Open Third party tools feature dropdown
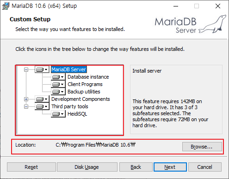The width and height of the screenshot is (229, 179). [42, 106]
